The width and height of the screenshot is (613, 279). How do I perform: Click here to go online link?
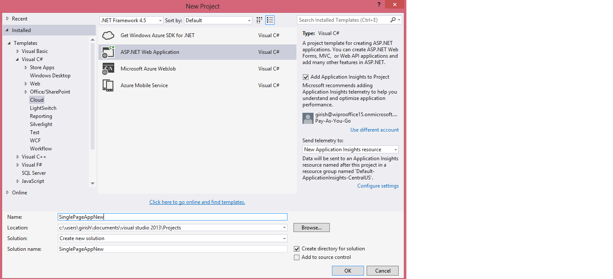[197, 202]
